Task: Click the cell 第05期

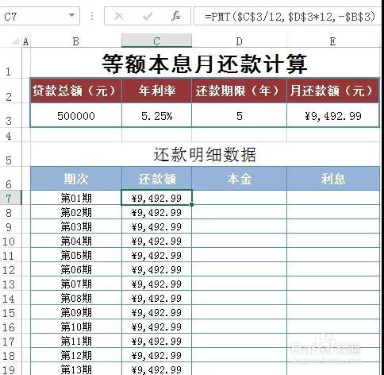Action: [x=76, y=255]
